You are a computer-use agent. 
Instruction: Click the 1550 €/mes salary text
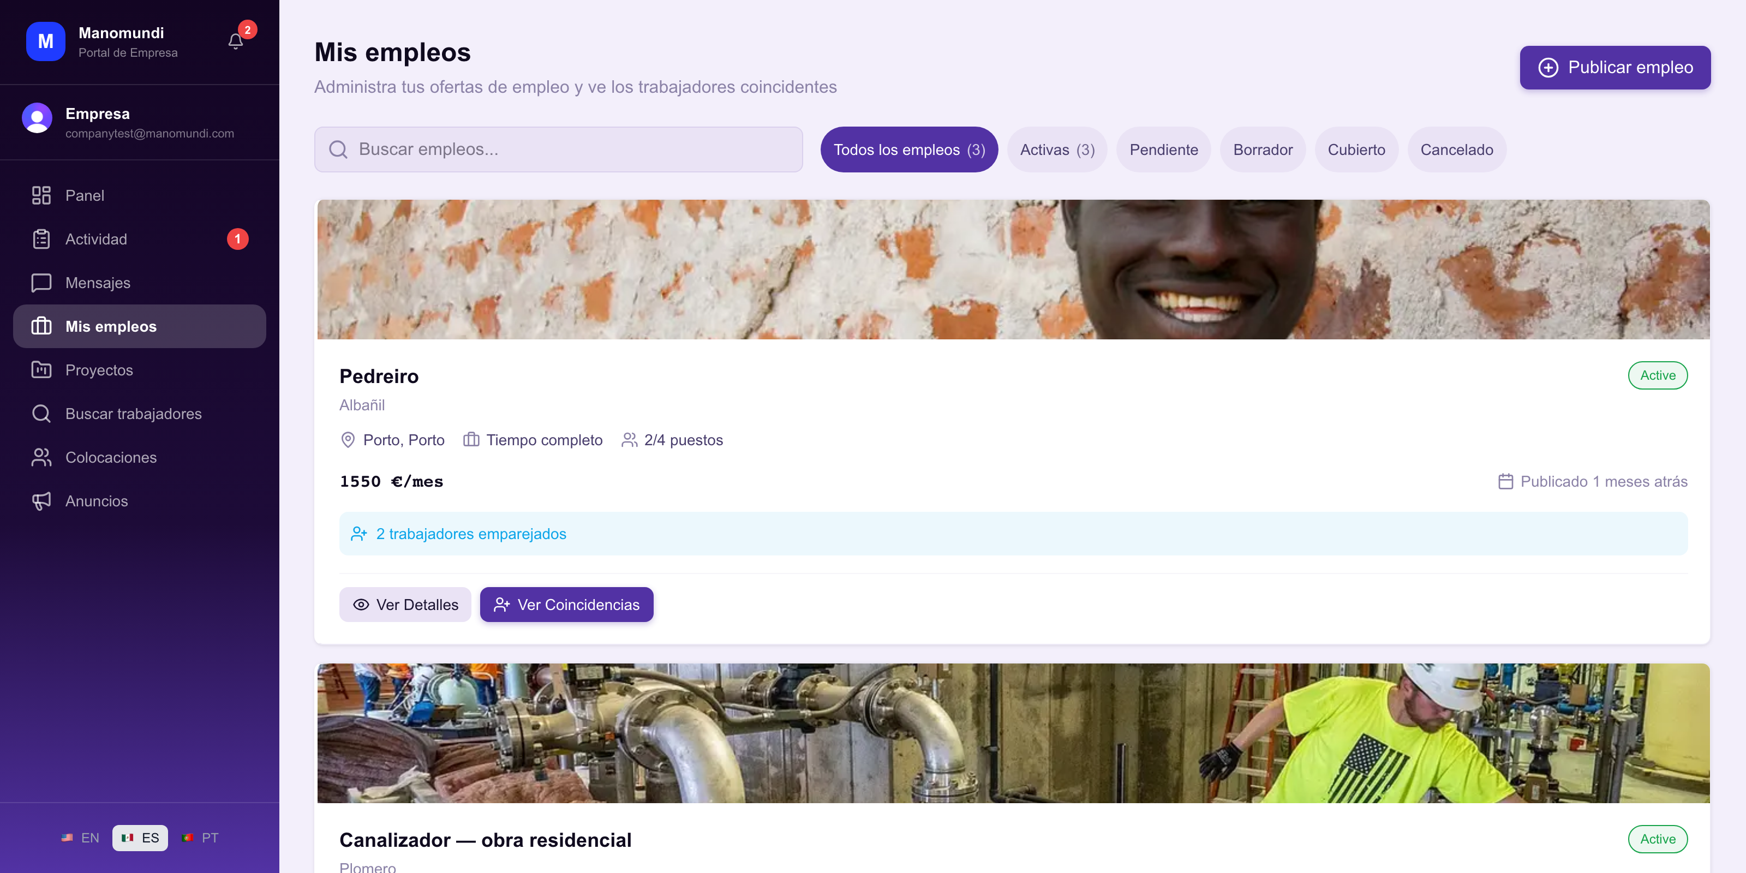[x=391, y=481]
